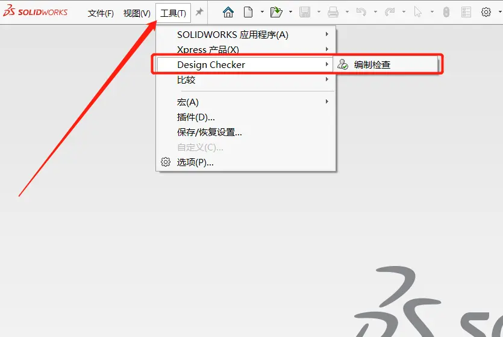The width and height of the screenshot is (503, 337).
Task: Expand the New document dropdown arrow
Action: pyautogui.click(x=262, y=12)
